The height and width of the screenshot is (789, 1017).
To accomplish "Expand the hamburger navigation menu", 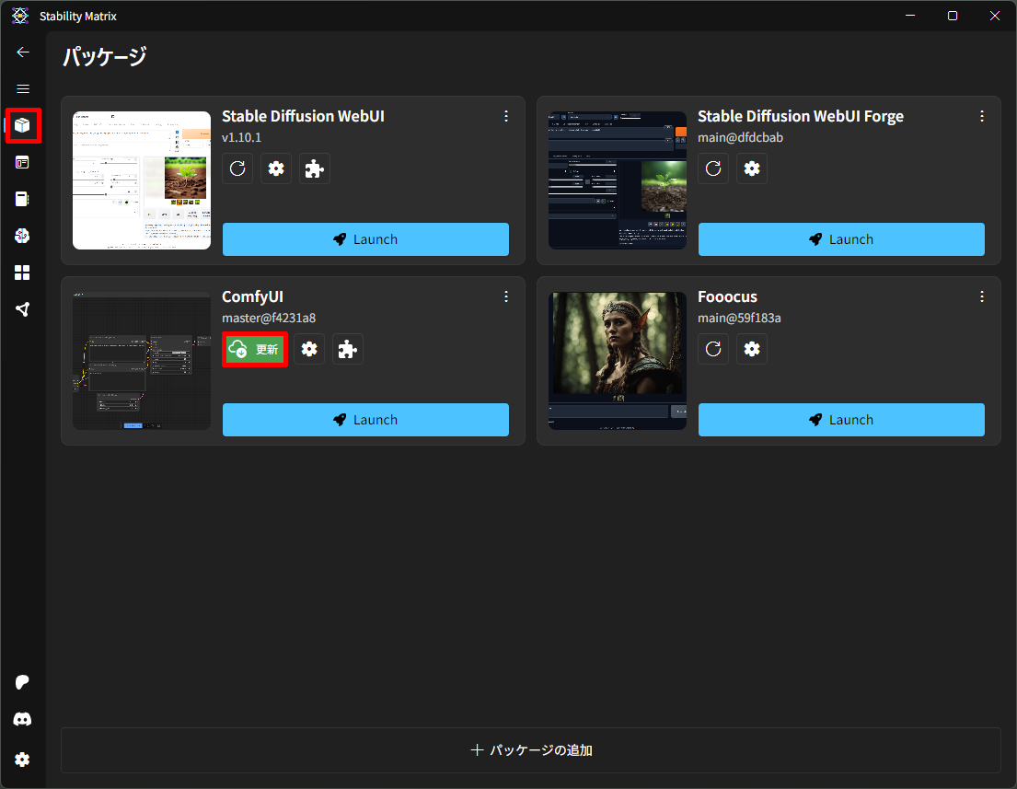I will coord(23,89).
